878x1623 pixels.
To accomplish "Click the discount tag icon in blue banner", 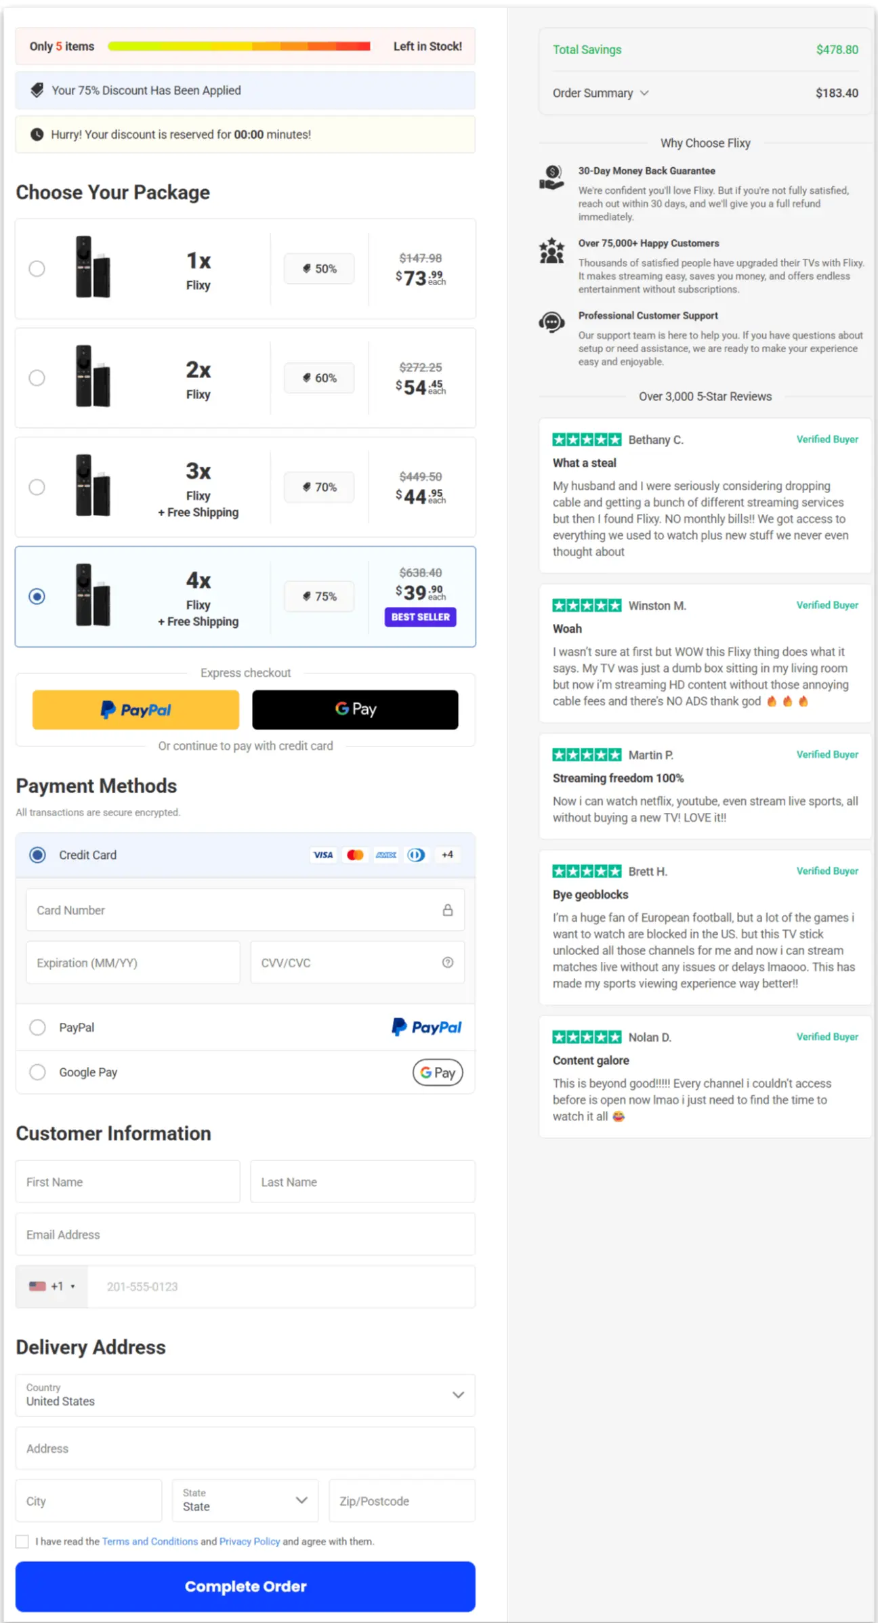I will pyautogui.click(x=37, y=90).
